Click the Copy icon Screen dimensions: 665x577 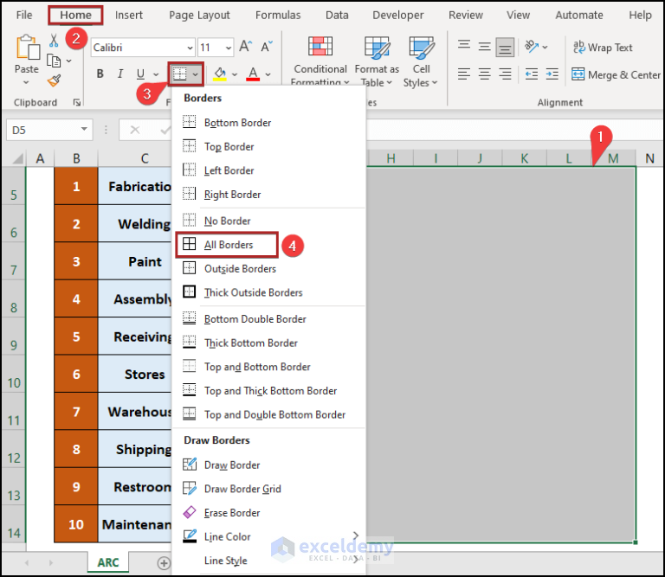[x=54, y=61]
